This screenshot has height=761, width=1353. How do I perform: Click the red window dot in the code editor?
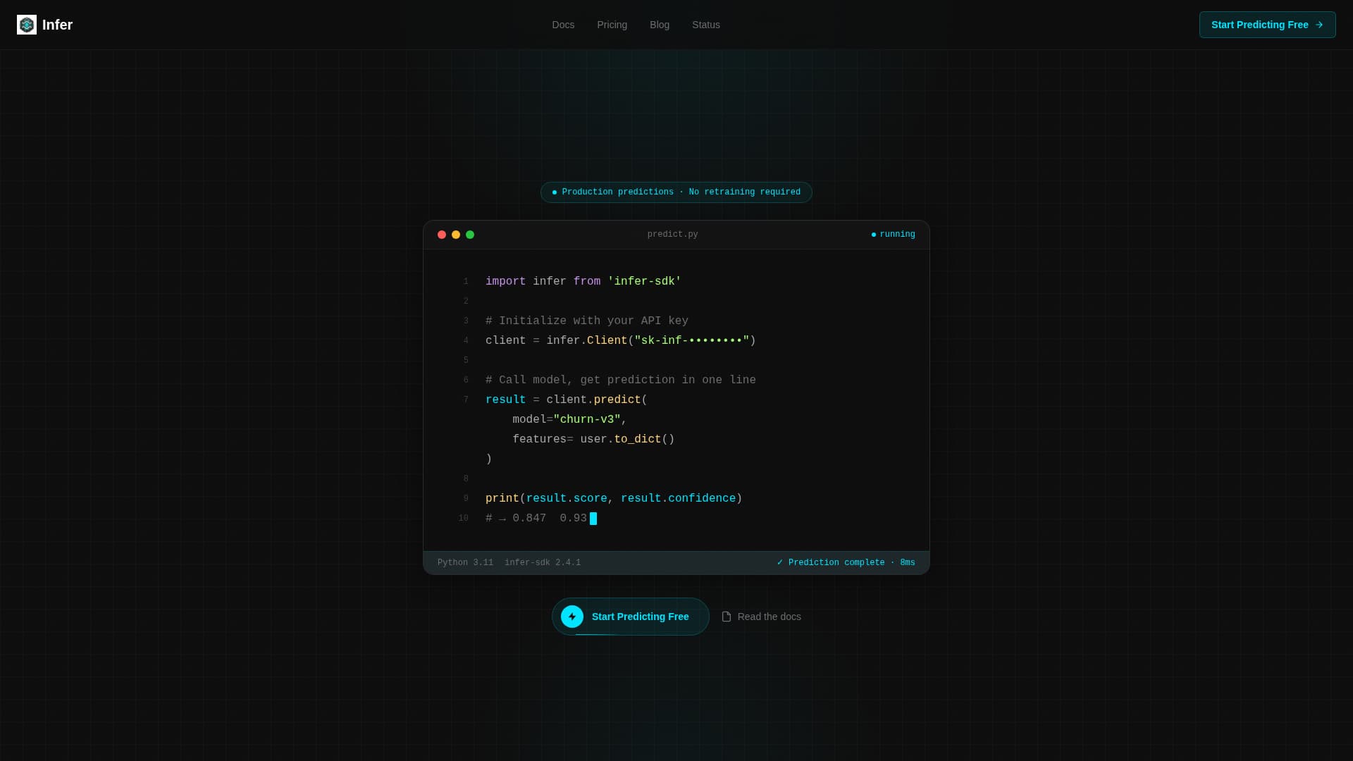[x=442, y=235]
